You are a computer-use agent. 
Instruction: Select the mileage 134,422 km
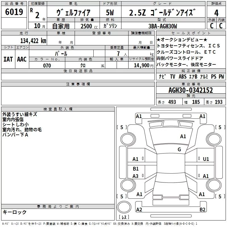click(33, 41)
